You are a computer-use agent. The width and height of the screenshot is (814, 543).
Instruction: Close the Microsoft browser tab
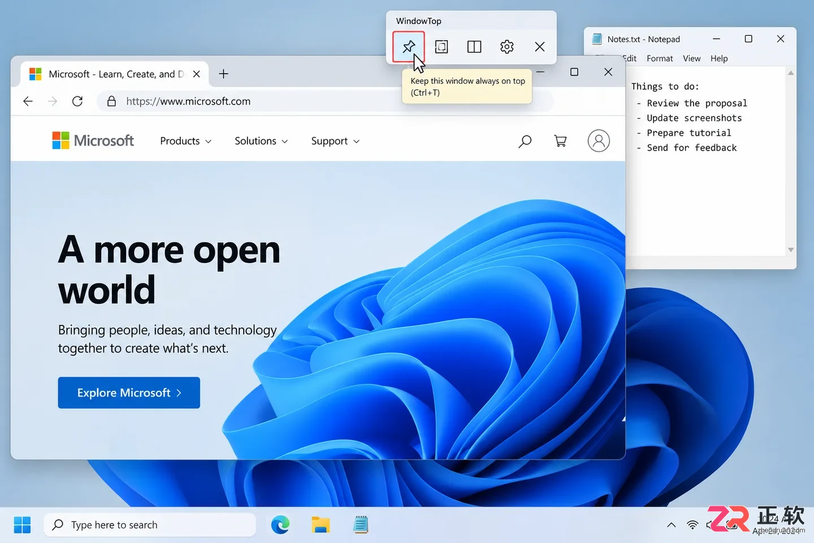[x=197, y=74]
